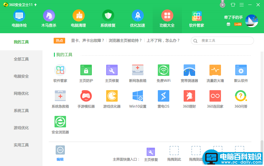The height and width of the screenshot is (166, 264).
Task: Click the upgrade arrow next to title
Action: pos(35,5)
